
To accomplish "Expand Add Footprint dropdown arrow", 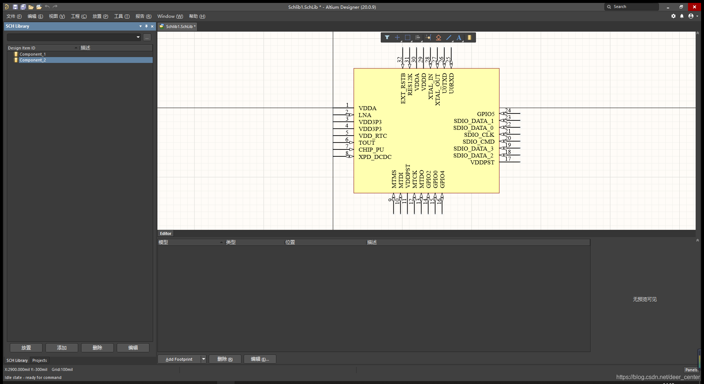I will tap(204, 359).
